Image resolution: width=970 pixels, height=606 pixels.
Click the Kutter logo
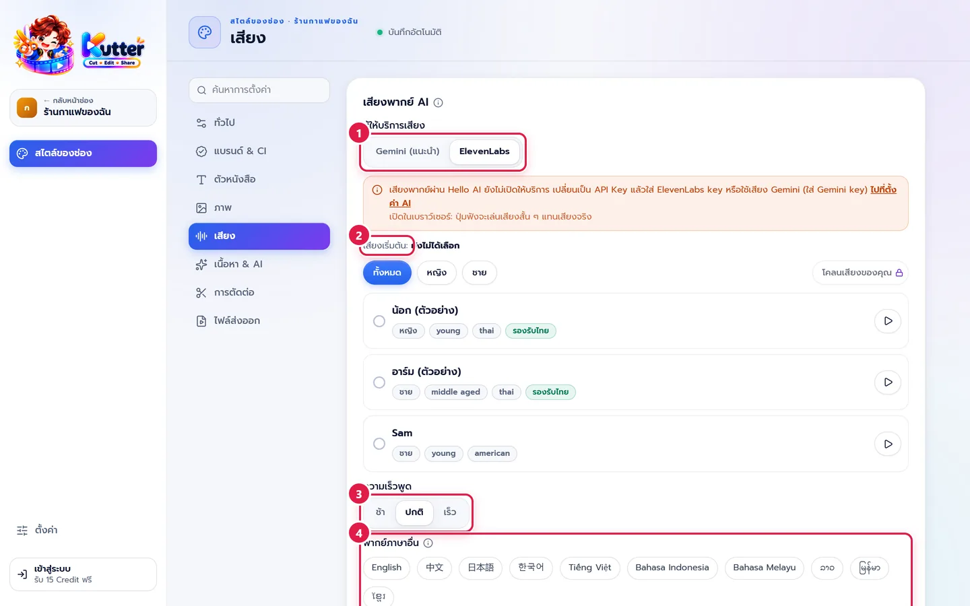(79, 44)
